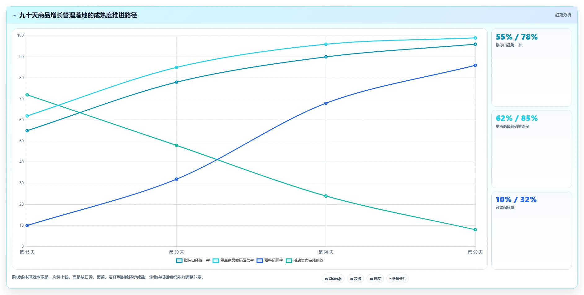The image size is (584, 295).
Task: Toggle the 重点商品编码覆盖率 legend series
Action: (233, 260)
